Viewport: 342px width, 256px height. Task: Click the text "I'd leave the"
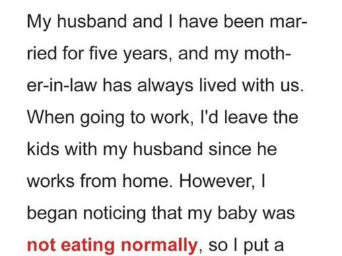pos(248,118)
